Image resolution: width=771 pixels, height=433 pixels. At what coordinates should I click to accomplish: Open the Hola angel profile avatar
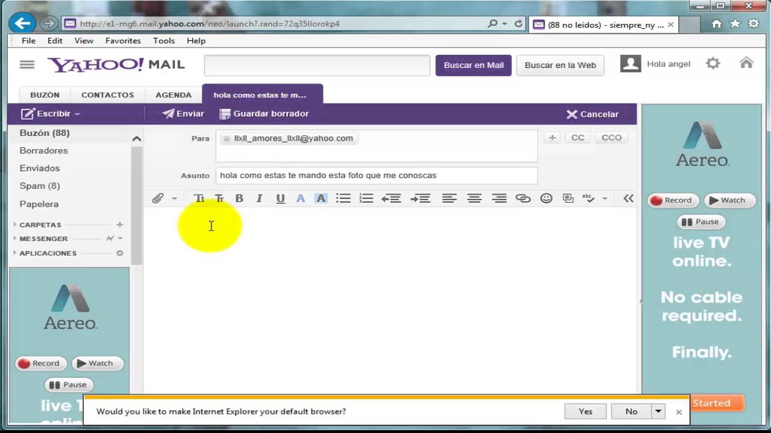click(x=631, y=64)
